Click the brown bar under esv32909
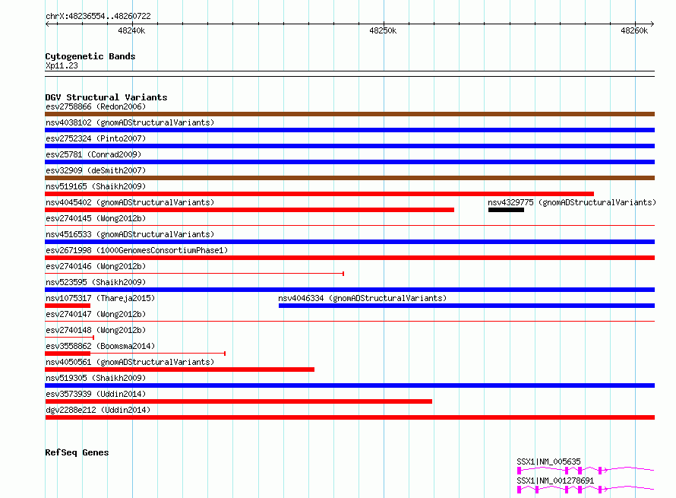 tap(349, 178)
